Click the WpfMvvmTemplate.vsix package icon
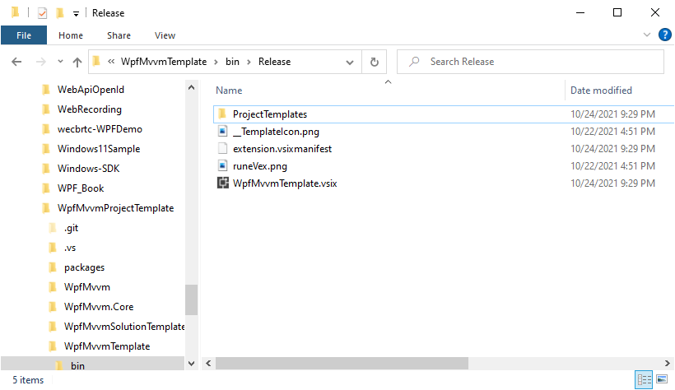 click(x=222, y=183)
